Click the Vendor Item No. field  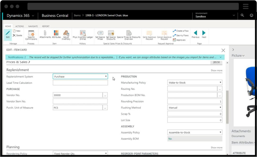tap(80, 101)
